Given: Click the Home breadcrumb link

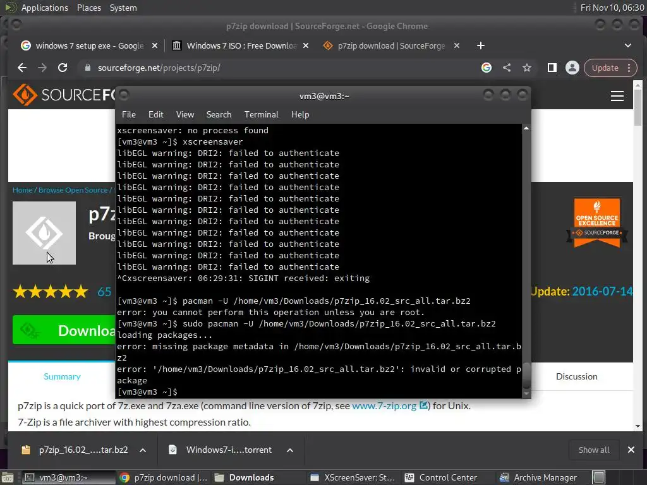Looking at the screenshot, I should click(22, 190).
